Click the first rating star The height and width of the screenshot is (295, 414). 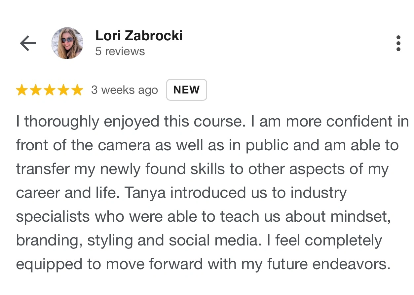[x=22, y=90]
